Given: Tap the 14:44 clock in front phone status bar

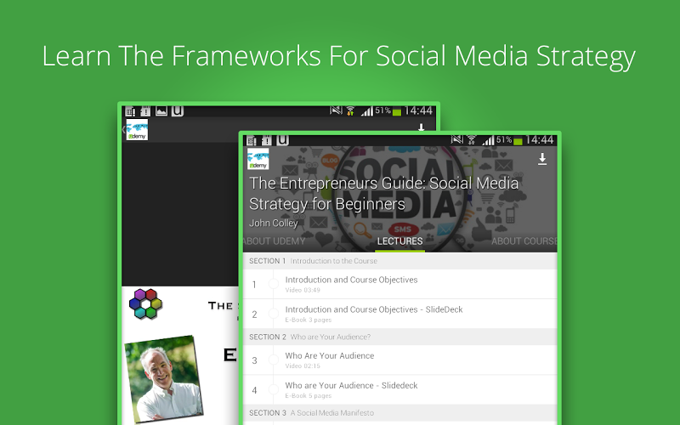Looking at the screenshot, I should (540, 140).
